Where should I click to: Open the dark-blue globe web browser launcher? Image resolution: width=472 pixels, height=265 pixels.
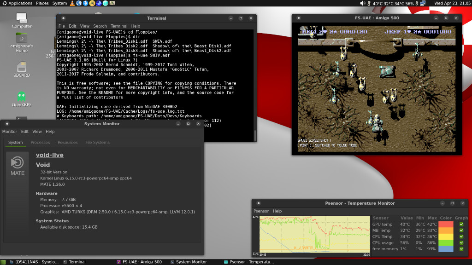click(79, 3)
